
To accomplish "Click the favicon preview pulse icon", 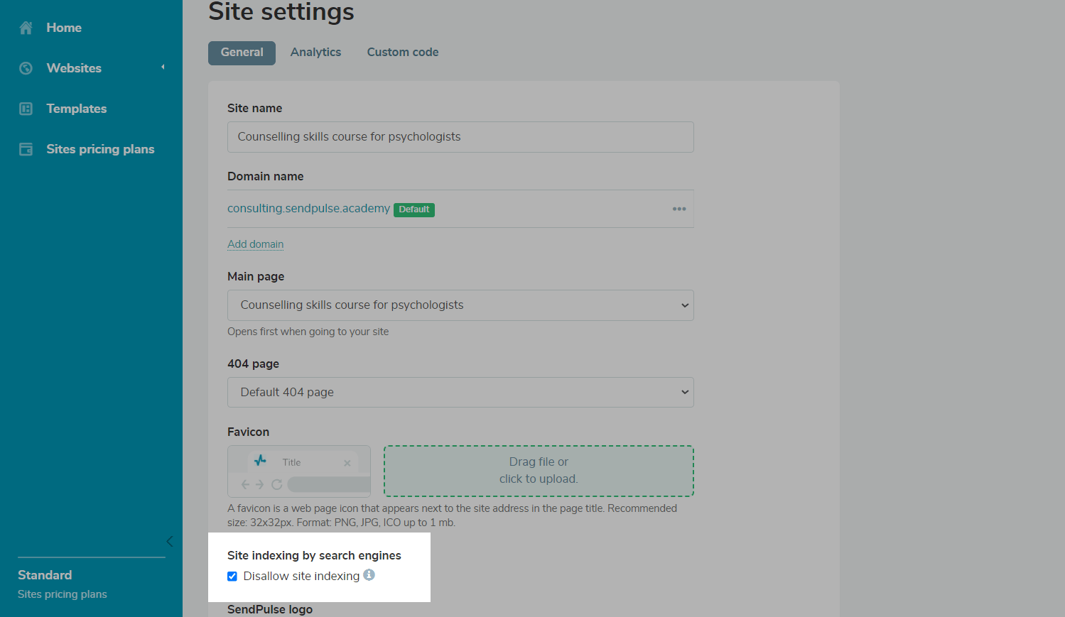I will 261,461.
